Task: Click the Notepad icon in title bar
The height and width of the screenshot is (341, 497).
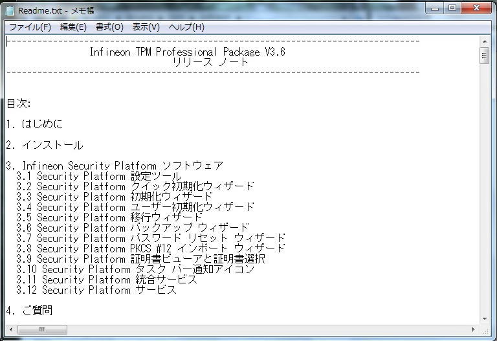Action: [10, 10]
